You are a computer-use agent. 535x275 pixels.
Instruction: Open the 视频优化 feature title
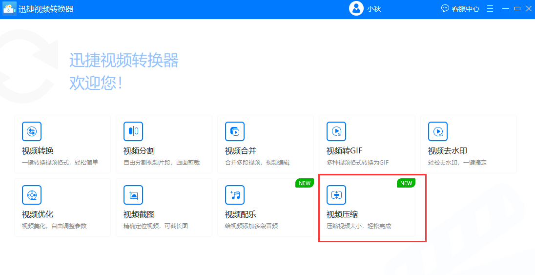click(38, 214)
